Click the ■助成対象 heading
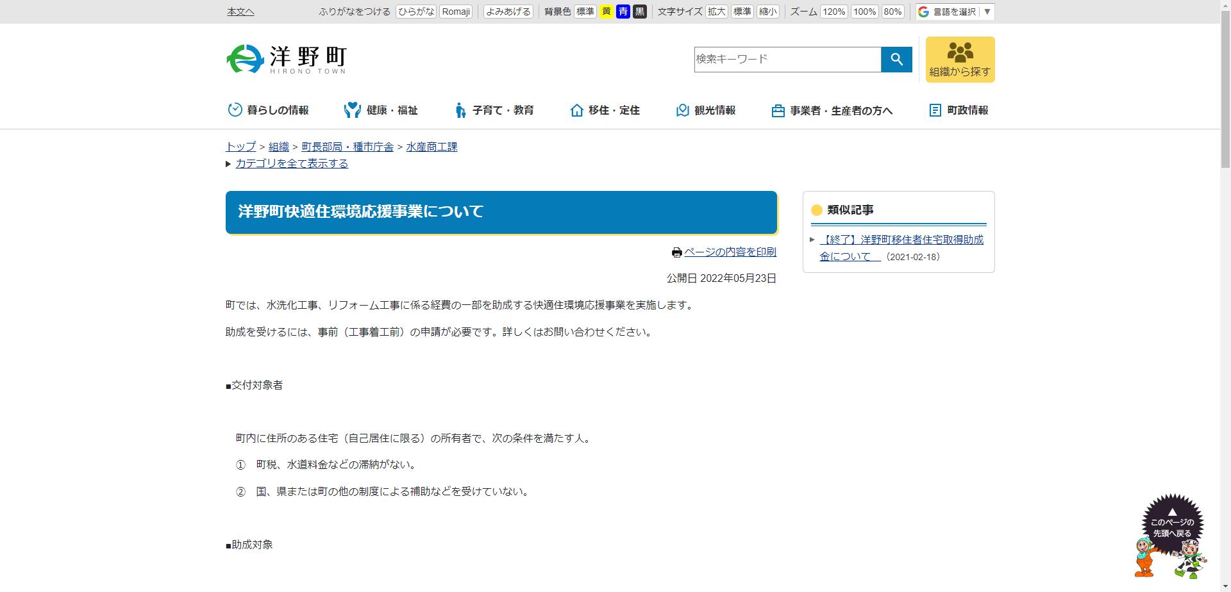The width and height of the screenshot is (1231, 592). pos(249,545)
